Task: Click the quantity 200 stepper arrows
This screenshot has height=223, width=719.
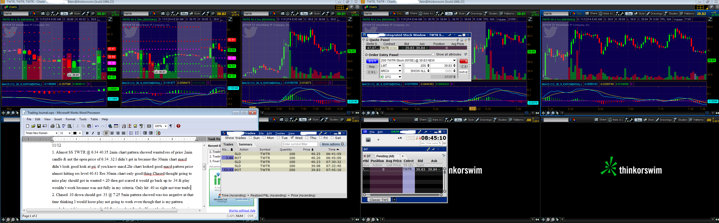Action: [x=428, y=66]
